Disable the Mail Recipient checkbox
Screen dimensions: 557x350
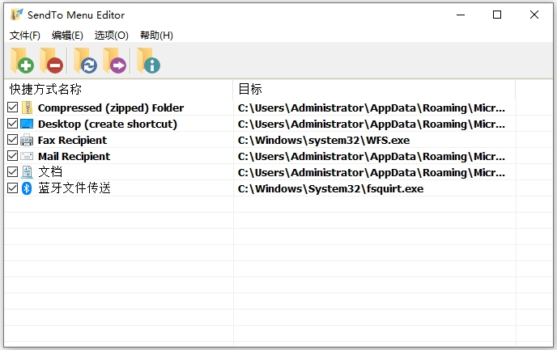[12, 156]
